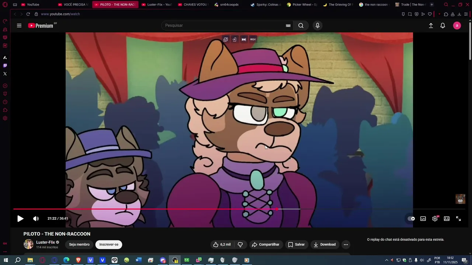Start voice search with the microphone
The height and width of the screenshot is (265, 472).
pyautogui.click(x=317, y=25)
